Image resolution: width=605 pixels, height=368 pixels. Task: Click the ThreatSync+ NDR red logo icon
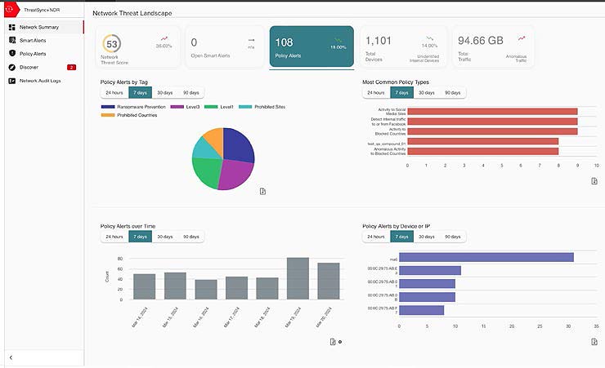point(10,9)
